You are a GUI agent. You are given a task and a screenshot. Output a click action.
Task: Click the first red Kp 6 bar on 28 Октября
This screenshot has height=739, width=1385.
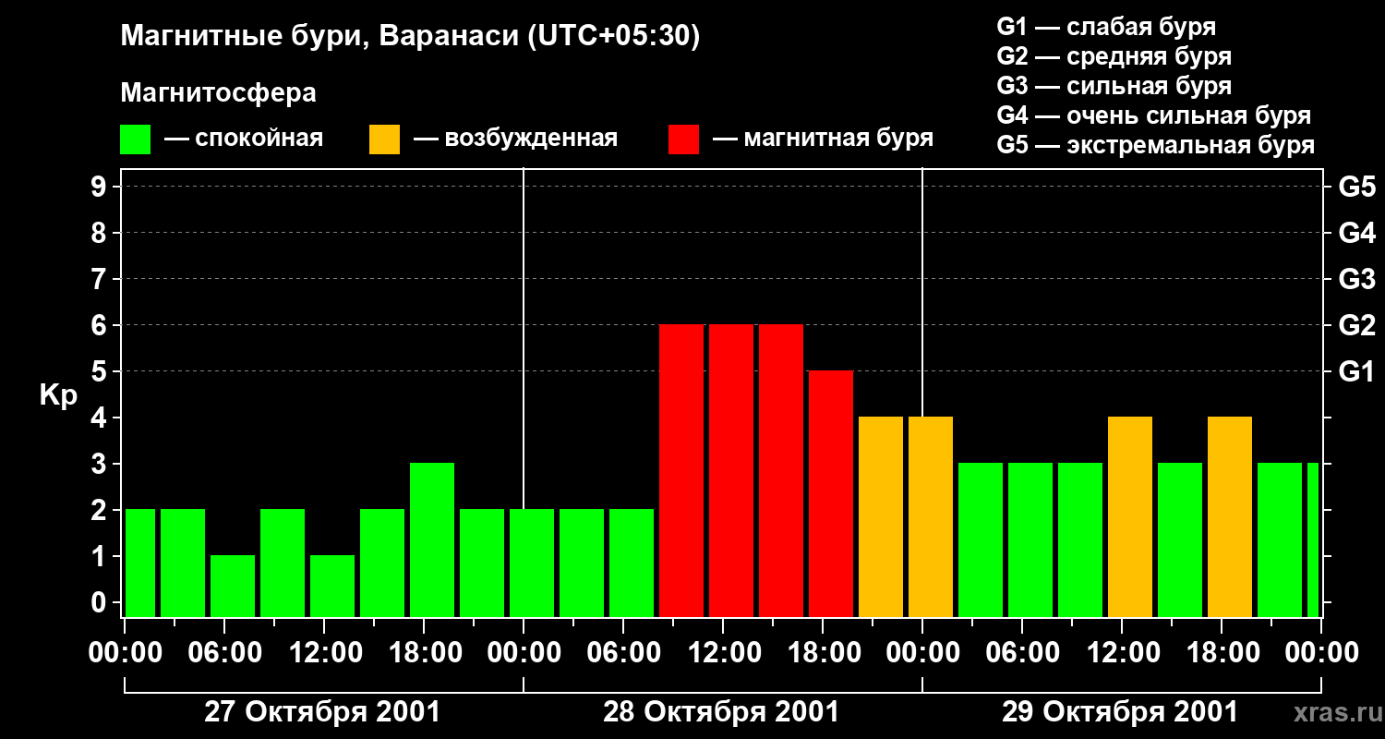681,470
